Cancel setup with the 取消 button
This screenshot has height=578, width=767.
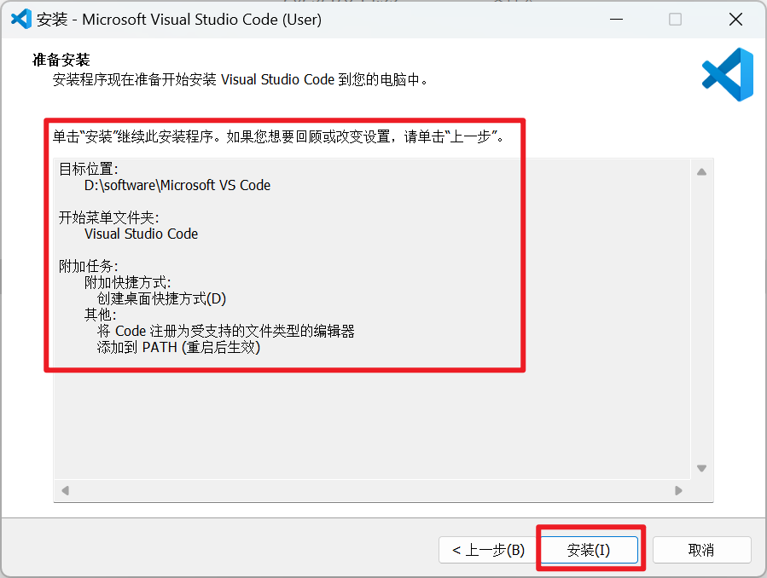(x=701, y=550)
